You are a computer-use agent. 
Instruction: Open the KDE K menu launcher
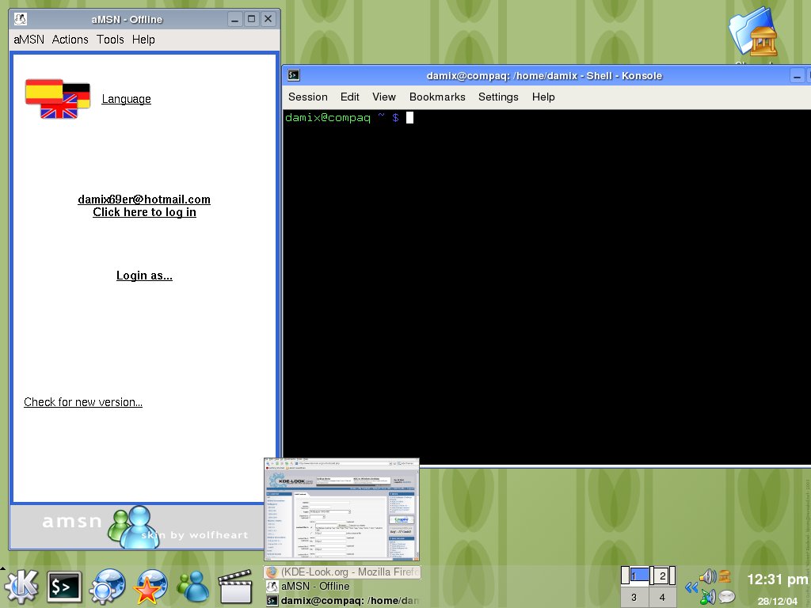[21, 587]
